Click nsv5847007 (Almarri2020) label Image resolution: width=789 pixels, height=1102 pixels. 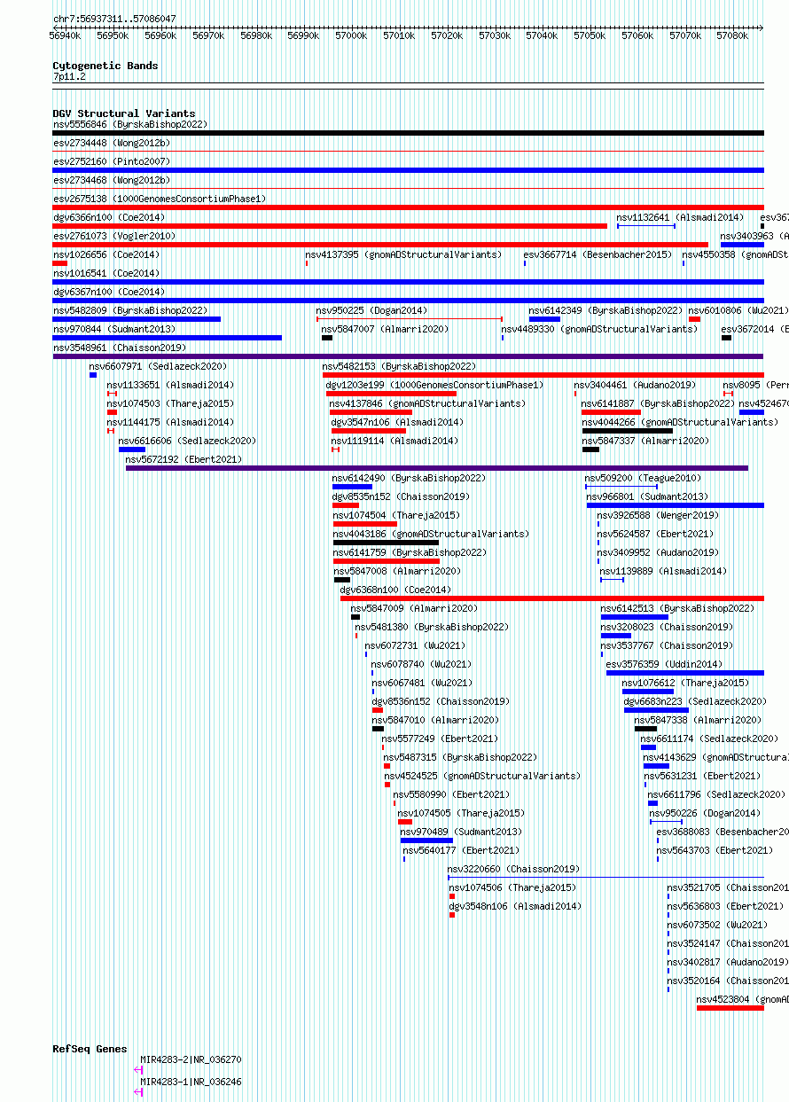[x=385, y=329]
